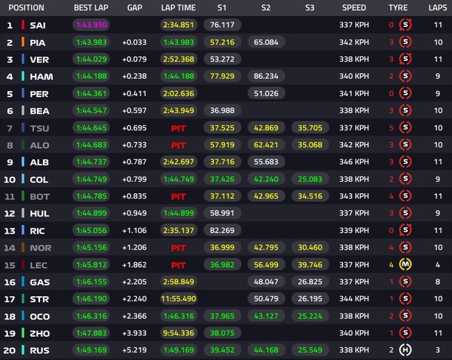The width and height of the screenshot is (452, 360).
Task: Click the SPEED column header
Action: coord(354,8)
